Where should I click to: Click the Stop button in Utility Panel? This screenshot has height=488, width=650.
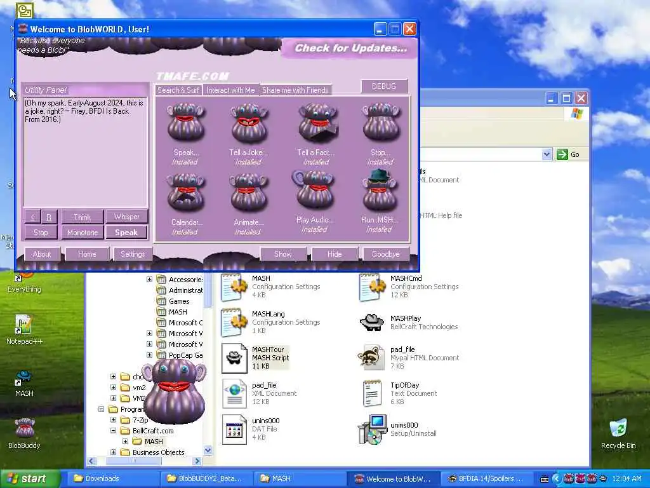41,233
